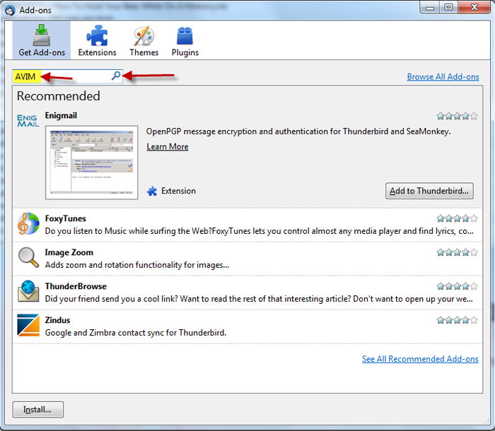This screenshot has width=495, height=431.
Task: Click the FoxyTunes star rating
Action: (x=457, y=218)
